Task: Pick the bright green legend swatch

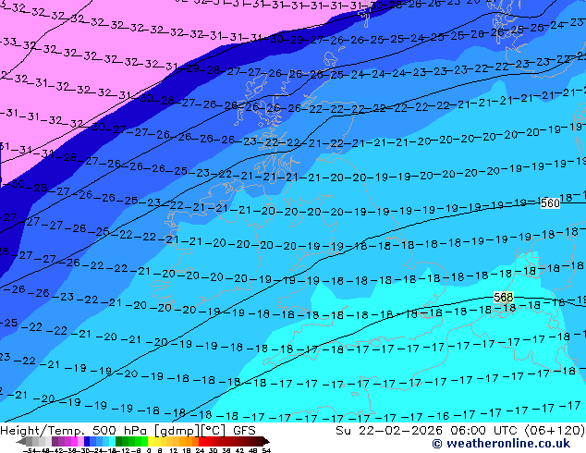Action: point(144,441)
